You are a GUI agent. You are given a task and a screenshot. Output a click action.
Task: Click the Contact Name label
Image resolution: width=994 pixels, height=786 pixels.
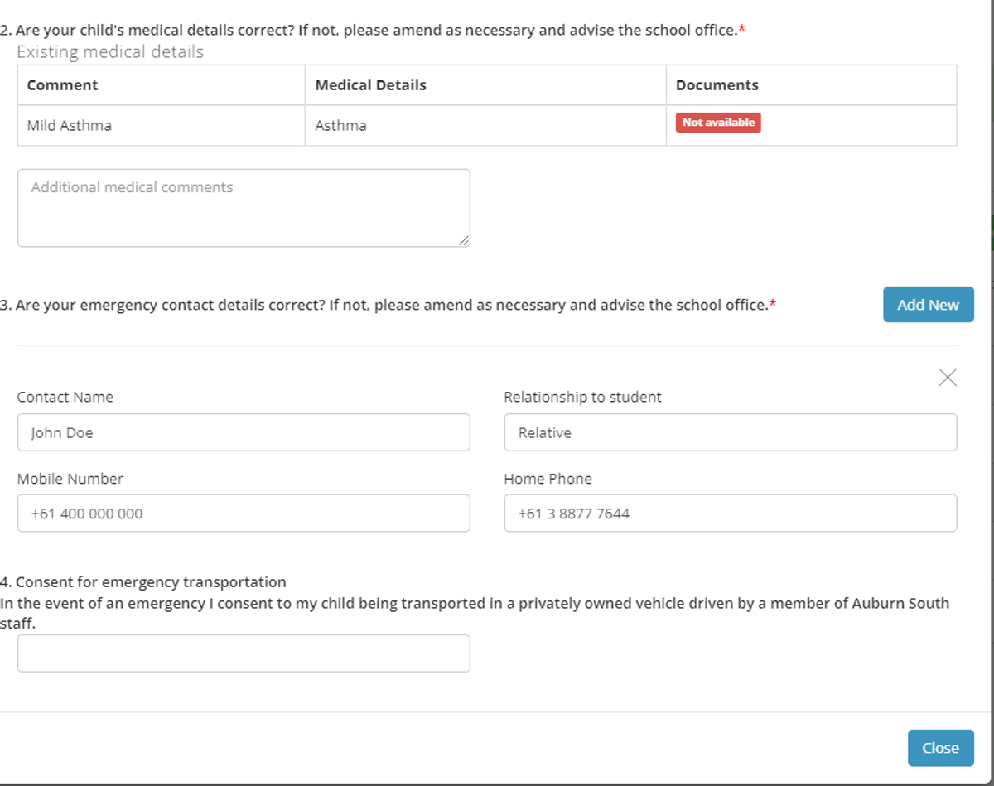point(65,397)
